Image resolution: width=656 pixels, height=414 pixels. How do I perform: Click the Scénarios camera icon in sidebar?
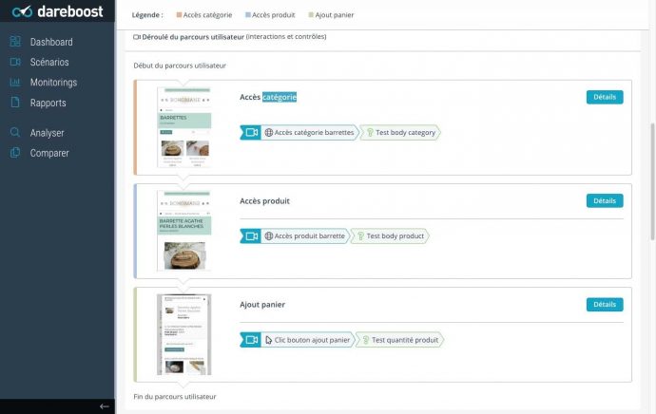tap(15, 62)
